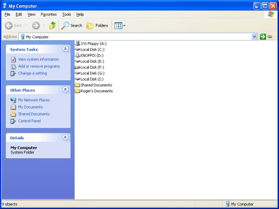Collapse the Other Places panel
Image resolution: width=279 pixels, height=209 pixels.
(x=65, y=90)
